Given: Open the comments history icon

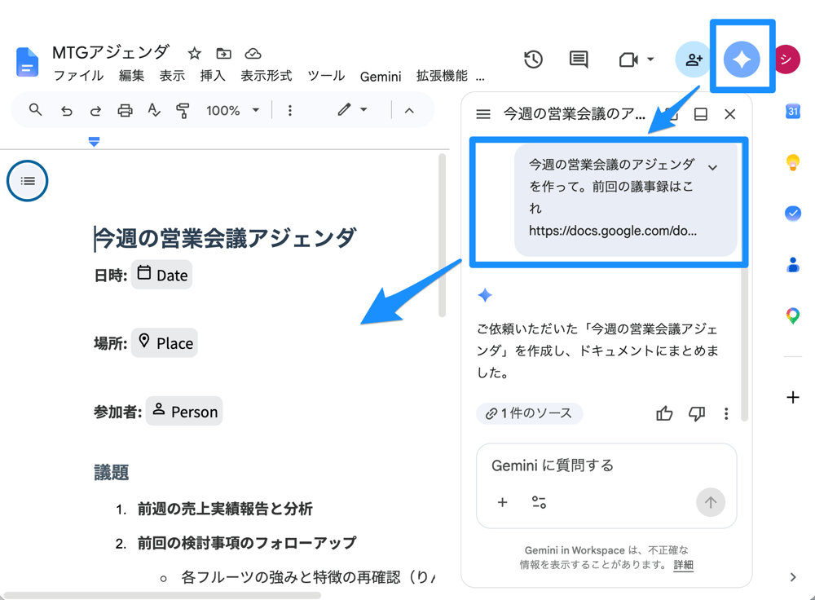Looking at the screenshot, I should 579,60.
